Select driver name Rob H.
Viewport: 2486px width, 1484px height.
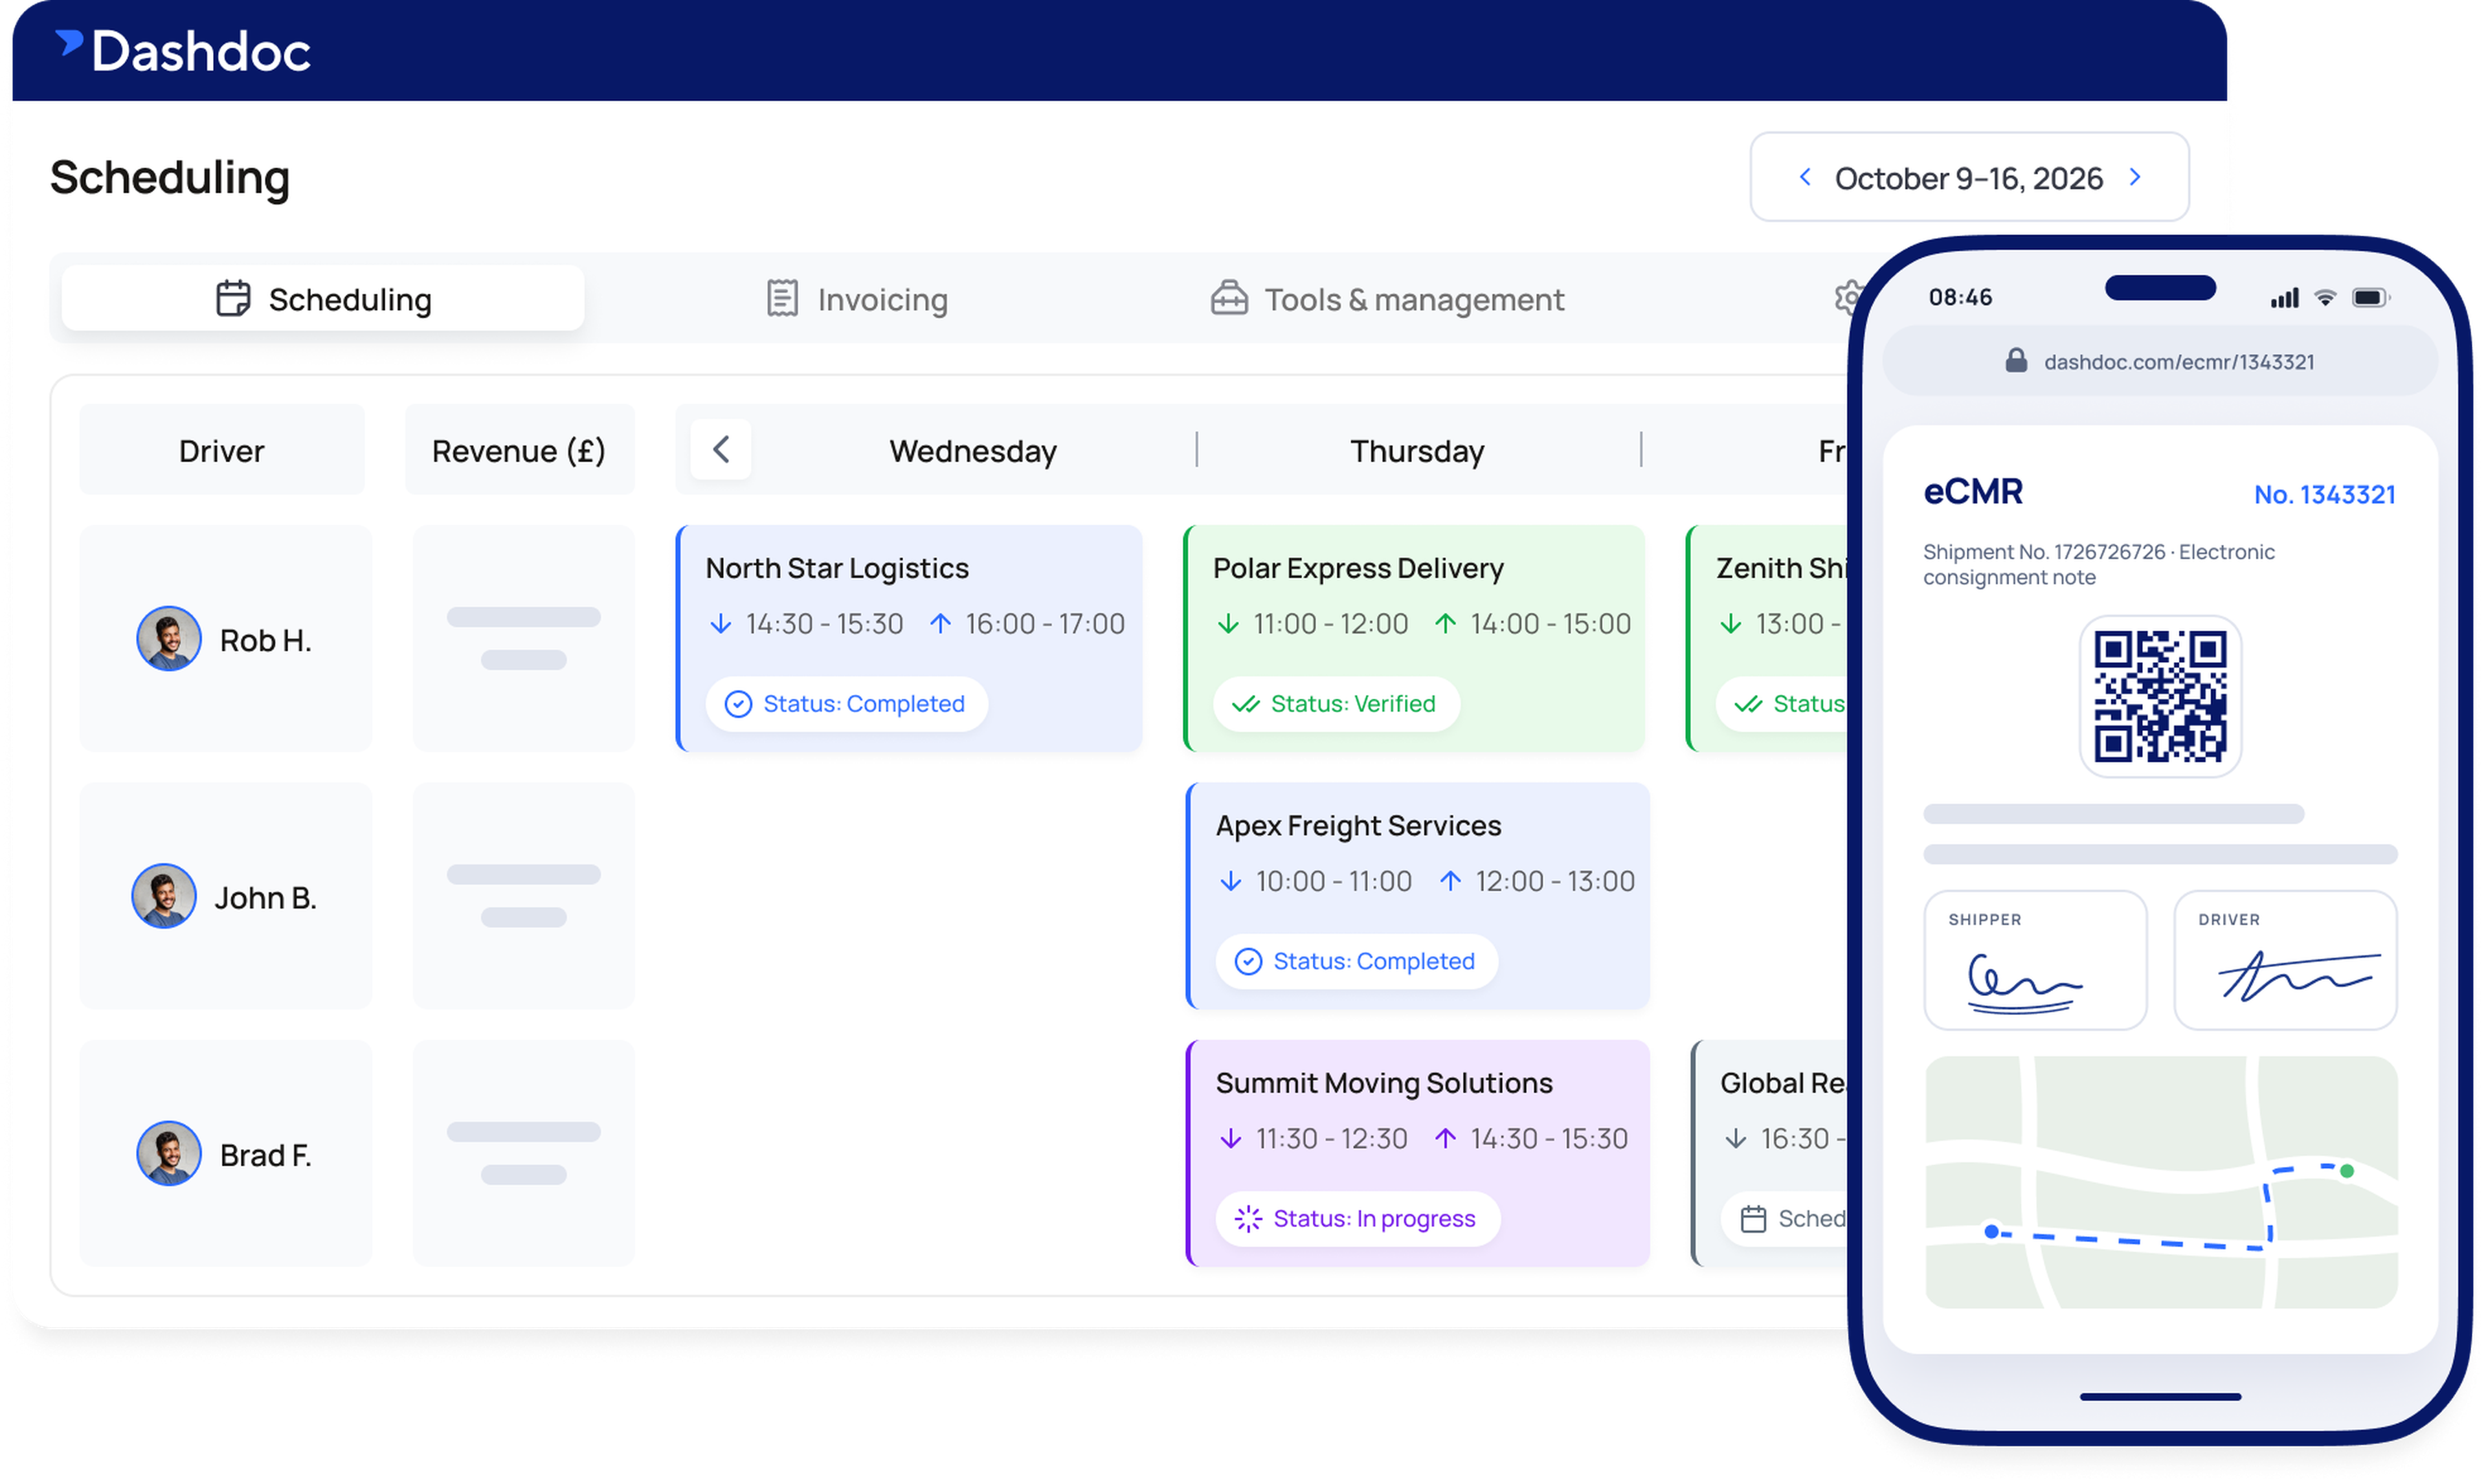click(266, 641)
